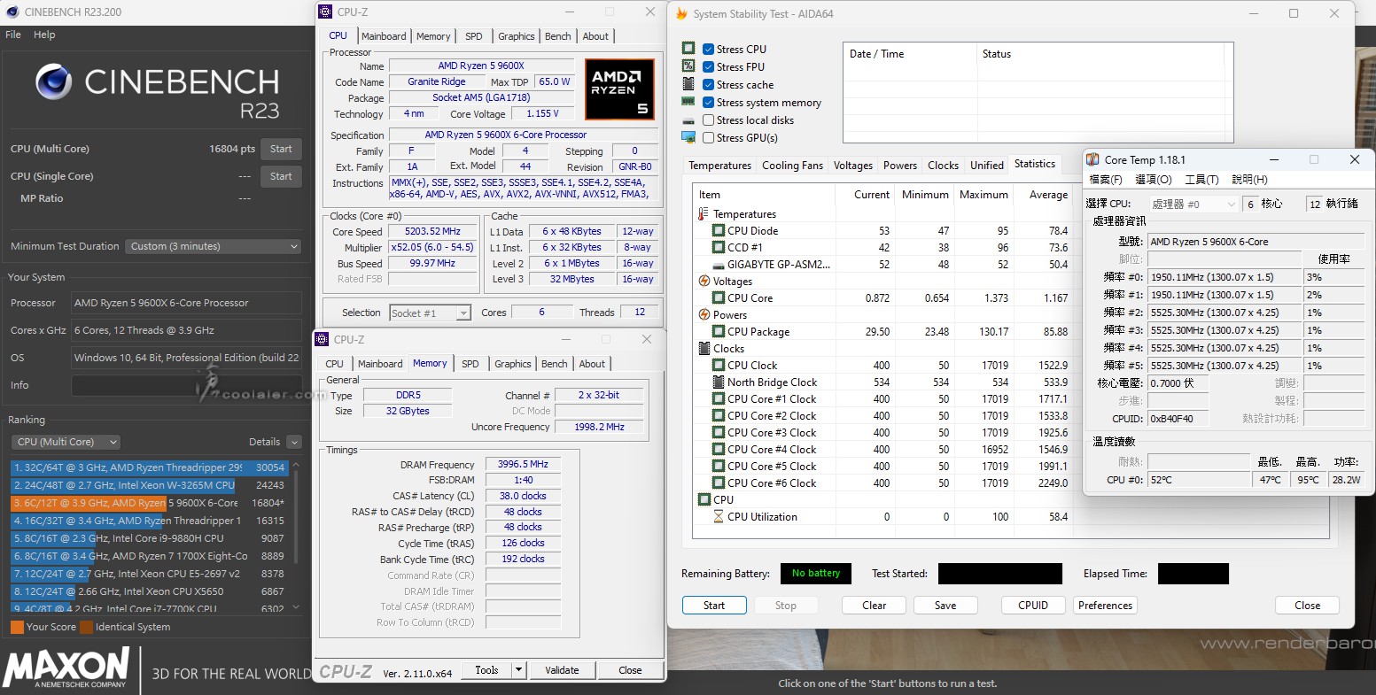
Task: Start the CPU (Single Core) test
Action: coord(281,176)
